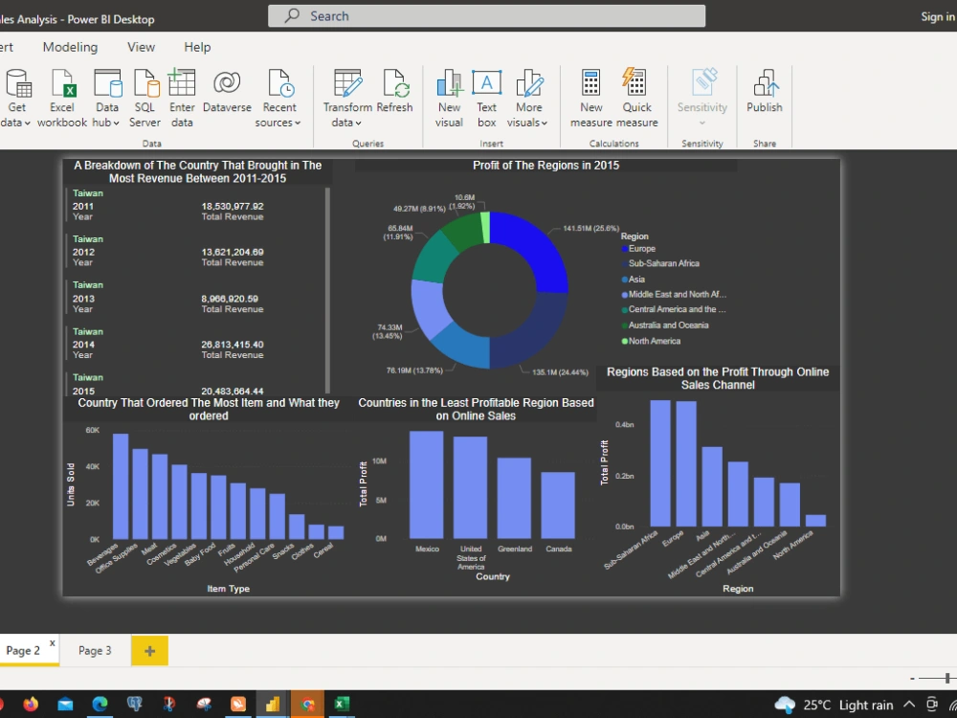957x718 pixels.
Task: Create a Quick measure
Action: point(636,98)
